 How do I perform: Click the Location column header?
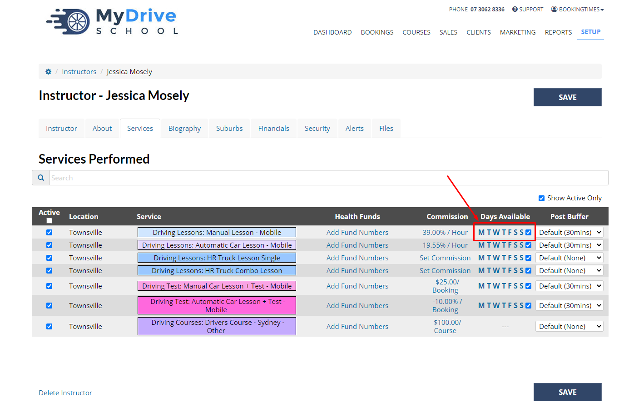tap(84, 217)
